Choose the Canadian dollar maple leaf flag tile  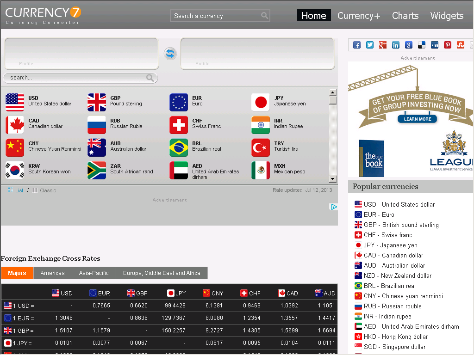[15, 125]
